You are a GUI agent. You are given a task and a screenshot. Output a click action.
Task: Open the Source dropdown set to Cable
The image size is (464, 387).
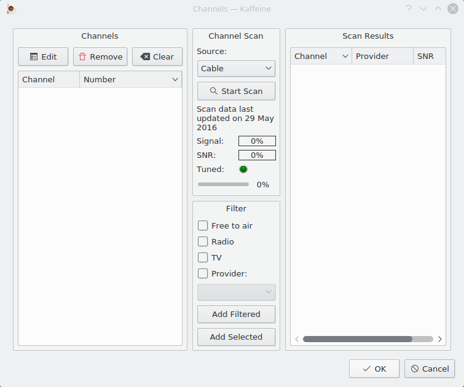236,68
